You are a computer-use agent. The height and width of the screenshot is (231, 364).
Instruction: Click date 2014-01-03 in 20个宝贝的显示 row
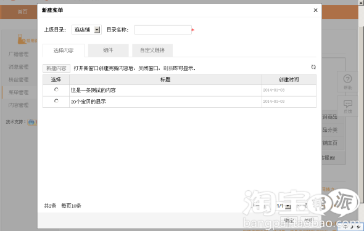[274, 102]
